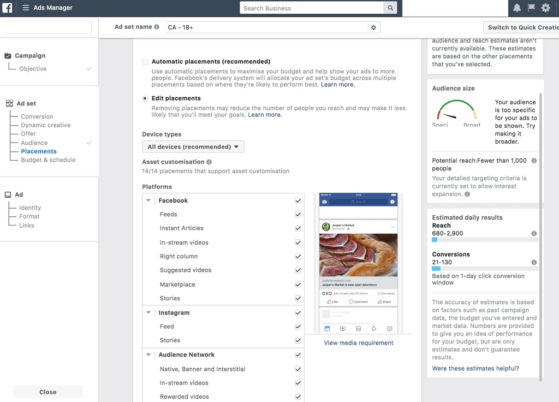This screenshot has height=402, width=559.
Task: Go to Budget & schedule section
Action: coord(48,160)
